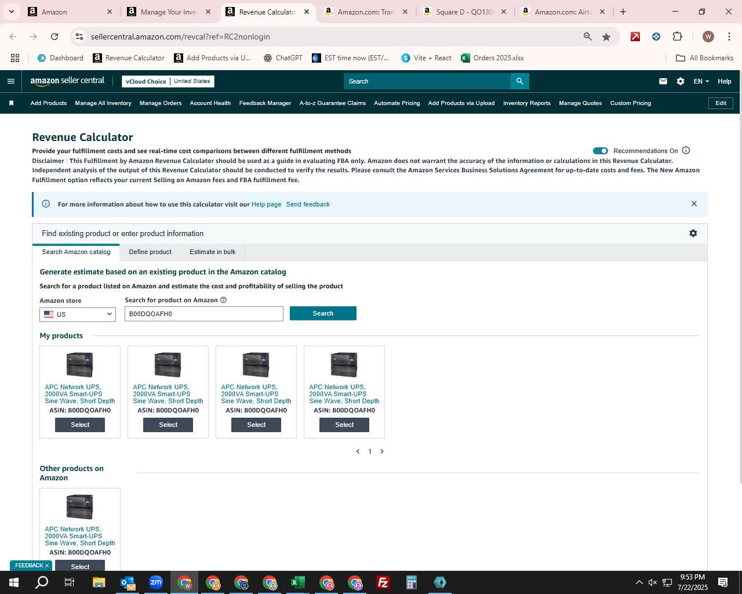Open the vCloud Choice United States account switcher
The width and height of the screenshot is (742, 594).
click(x=168, y=81)
